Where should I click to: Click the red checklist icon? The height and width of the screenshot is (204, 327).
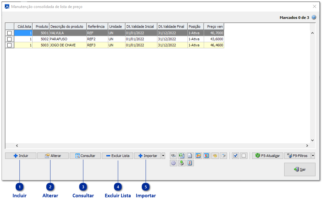tap(190, 163)
